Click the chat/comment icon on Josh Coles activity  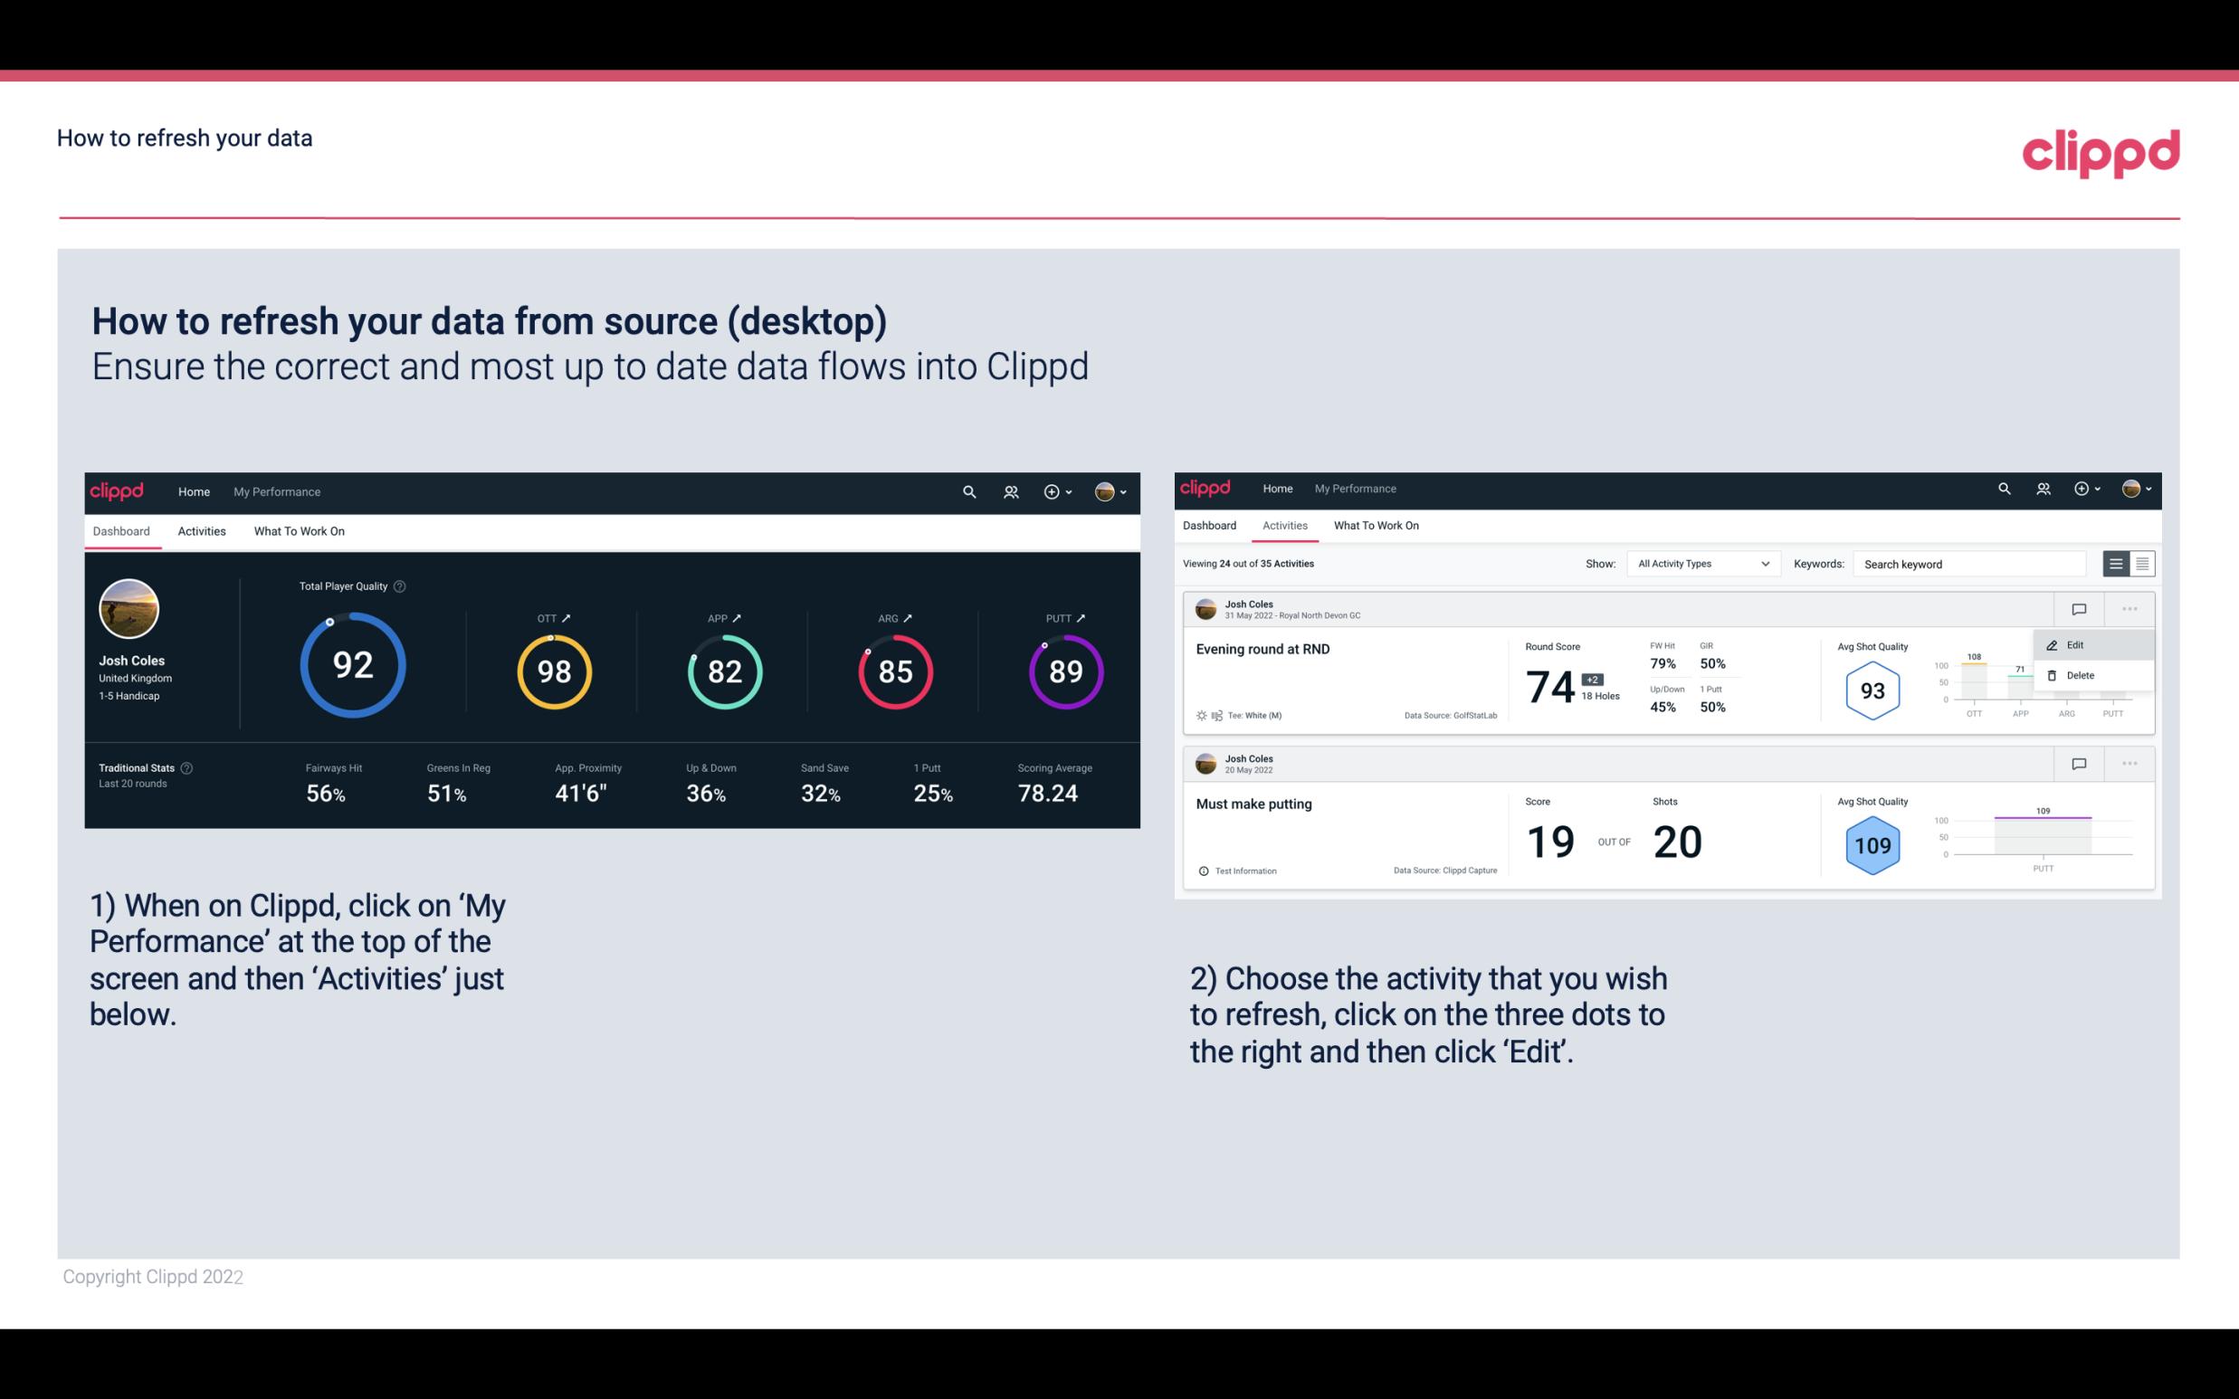[2080, 607]
